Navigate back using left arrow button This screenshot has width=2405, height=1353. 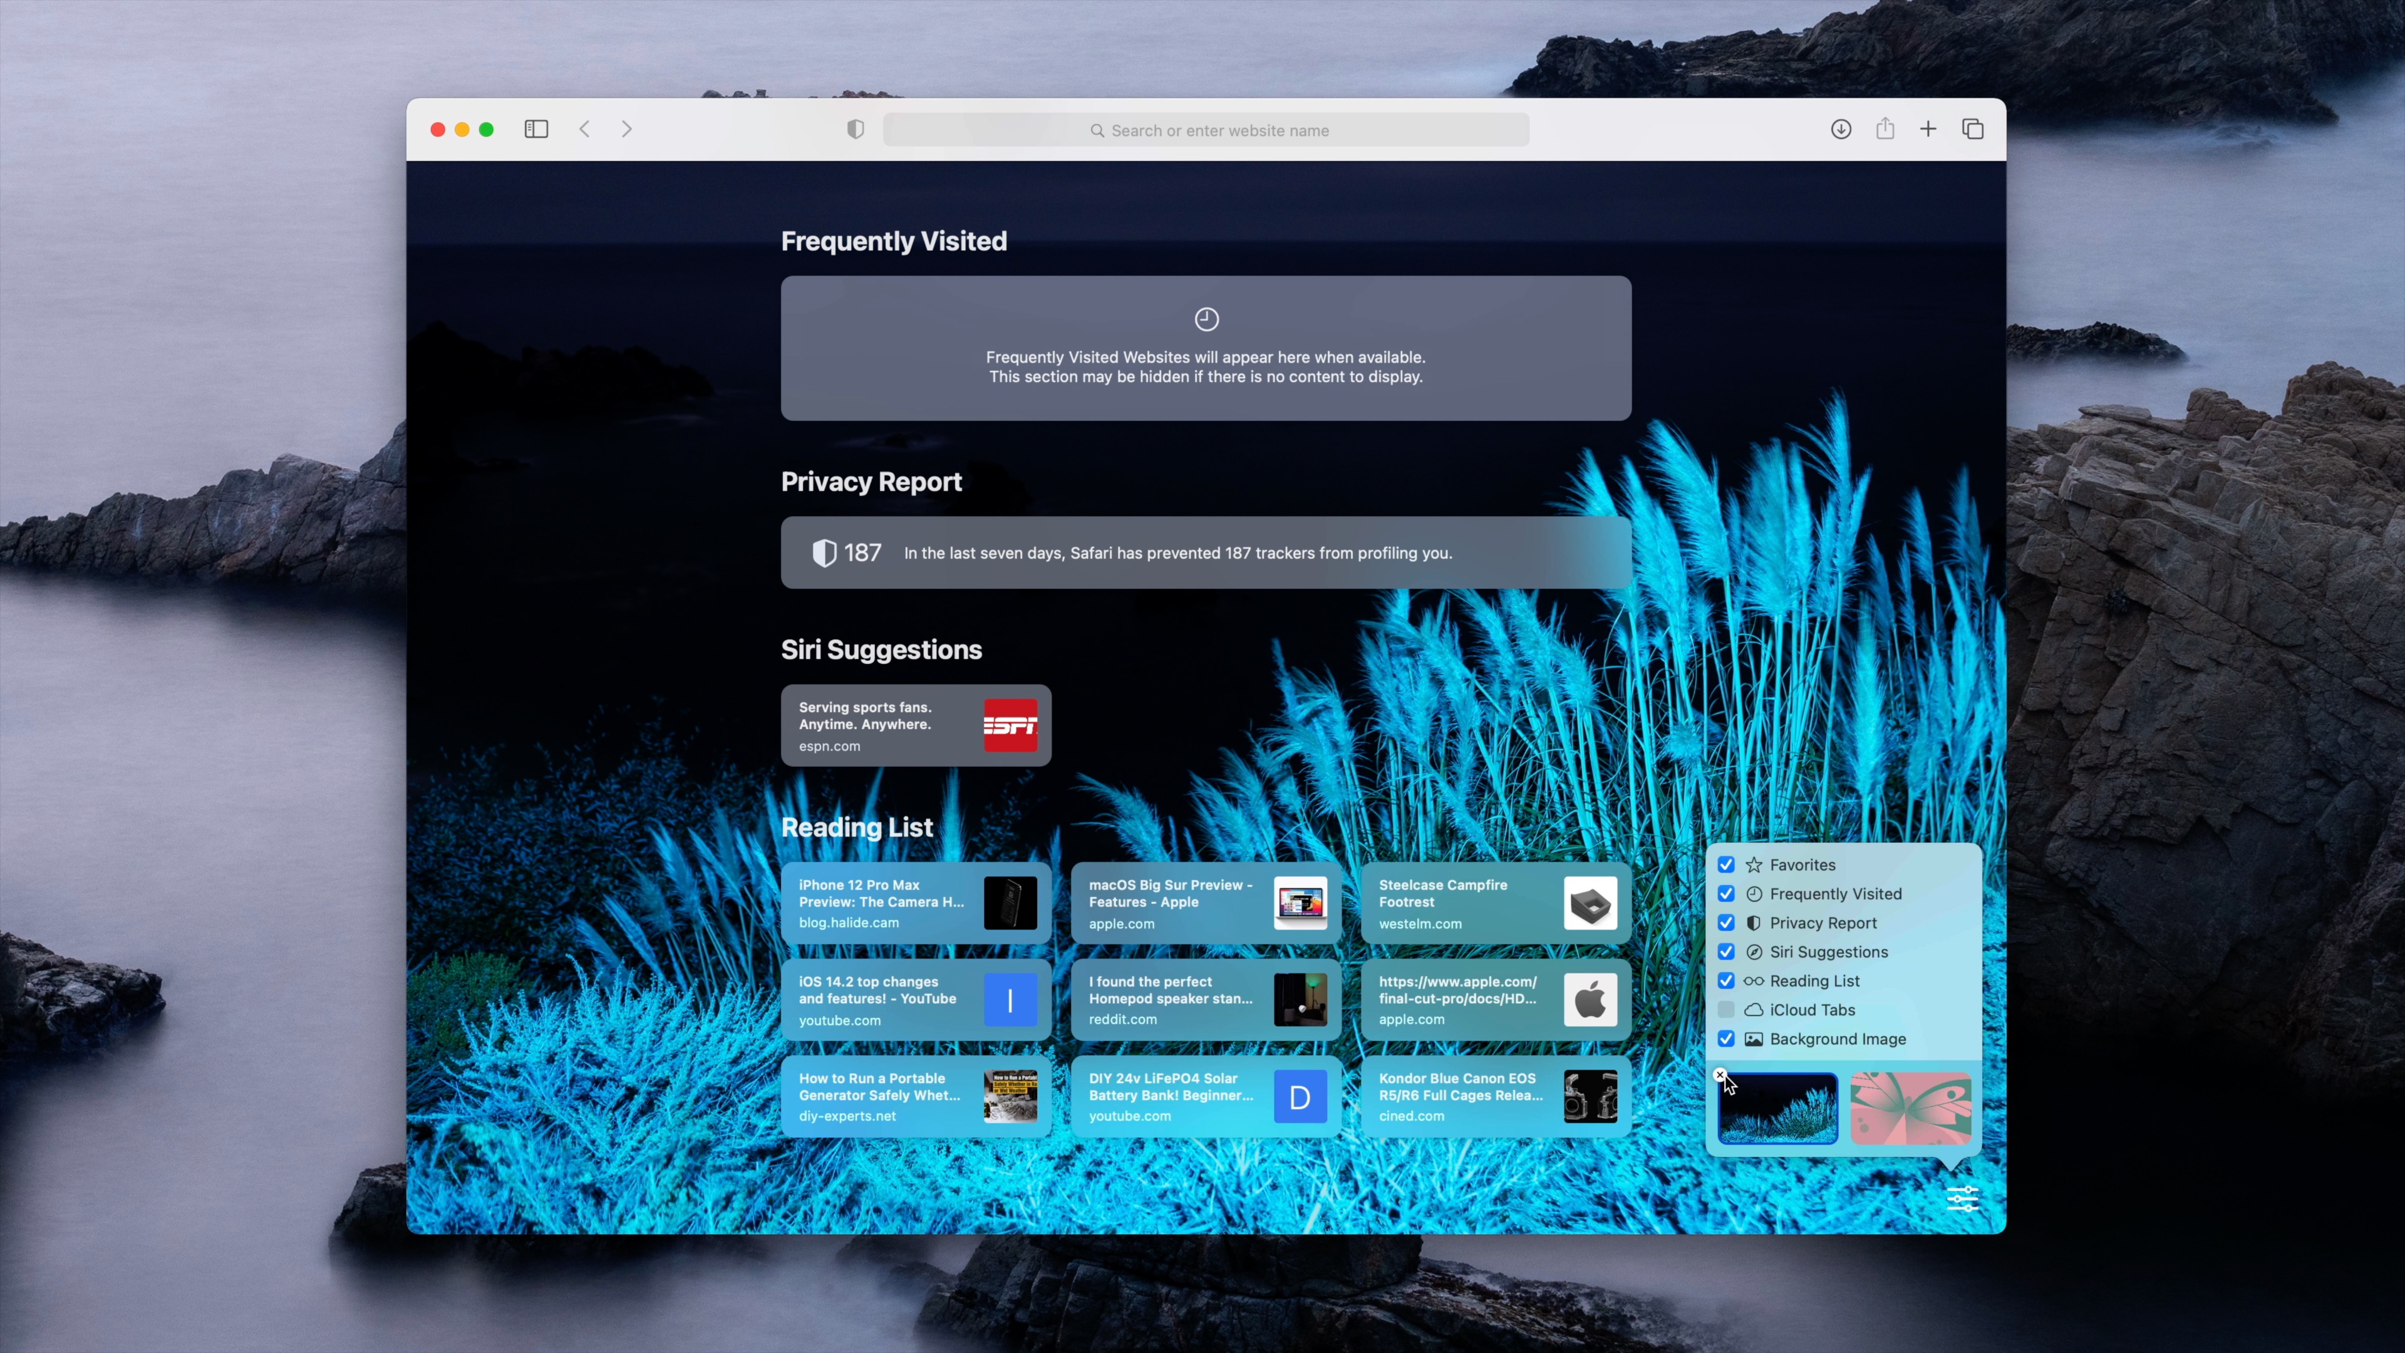pos(586,129)
